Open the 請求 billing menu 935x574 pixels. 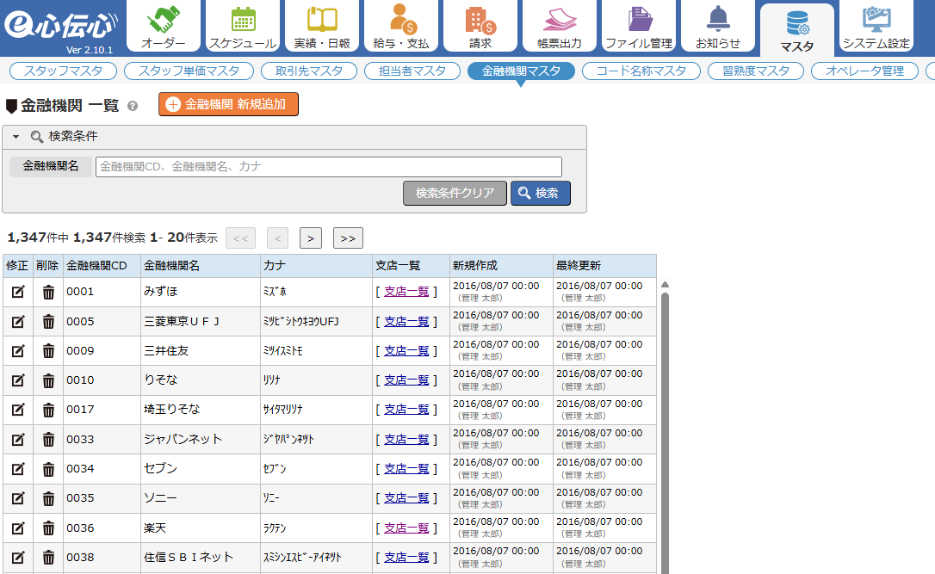pyautogui.click(x=480, y=26)
